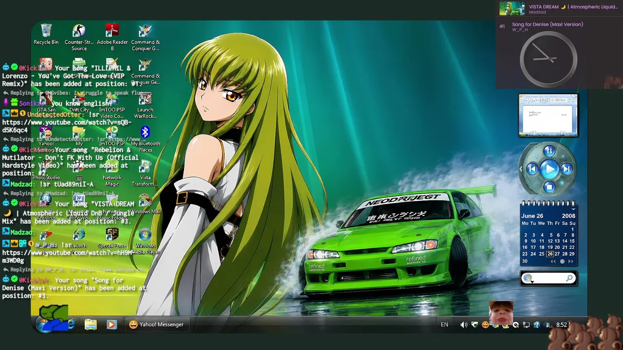623x350 pixels.
Task: Select June 30 in the calendar gadget
Action: pyautogui.click(x=525, y=261)
